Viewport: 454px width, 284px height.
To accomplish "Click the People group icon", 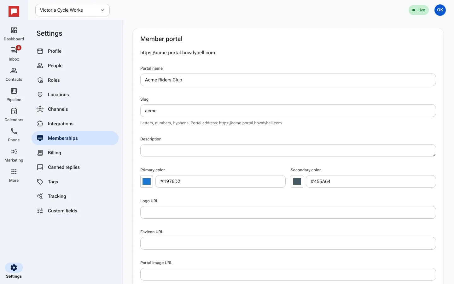I will pyautogui.click(x=40, y=66).
